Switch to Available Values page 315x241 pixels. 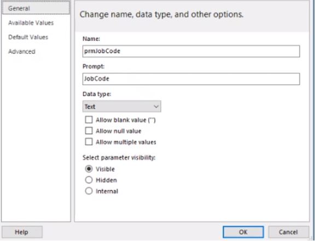pos(31,23)
